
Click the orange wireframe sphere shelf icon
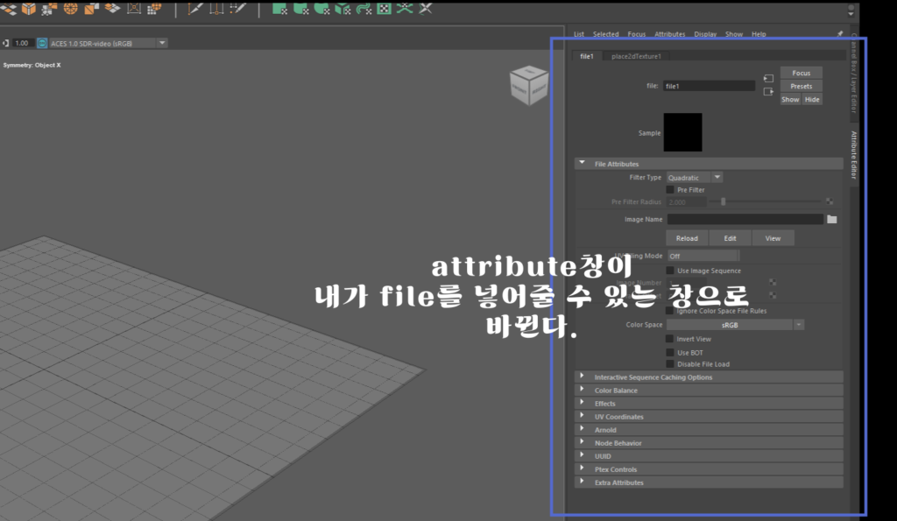click(x=70, y=9)
